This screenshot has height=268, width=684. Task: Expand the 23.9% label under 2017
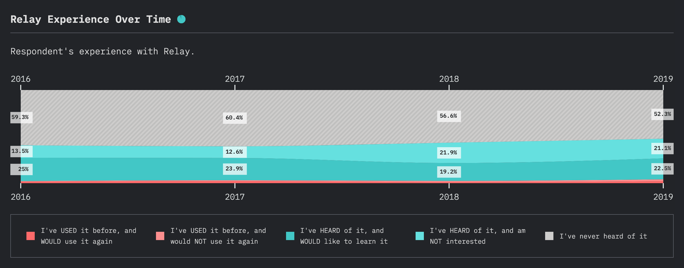[235, 169]
